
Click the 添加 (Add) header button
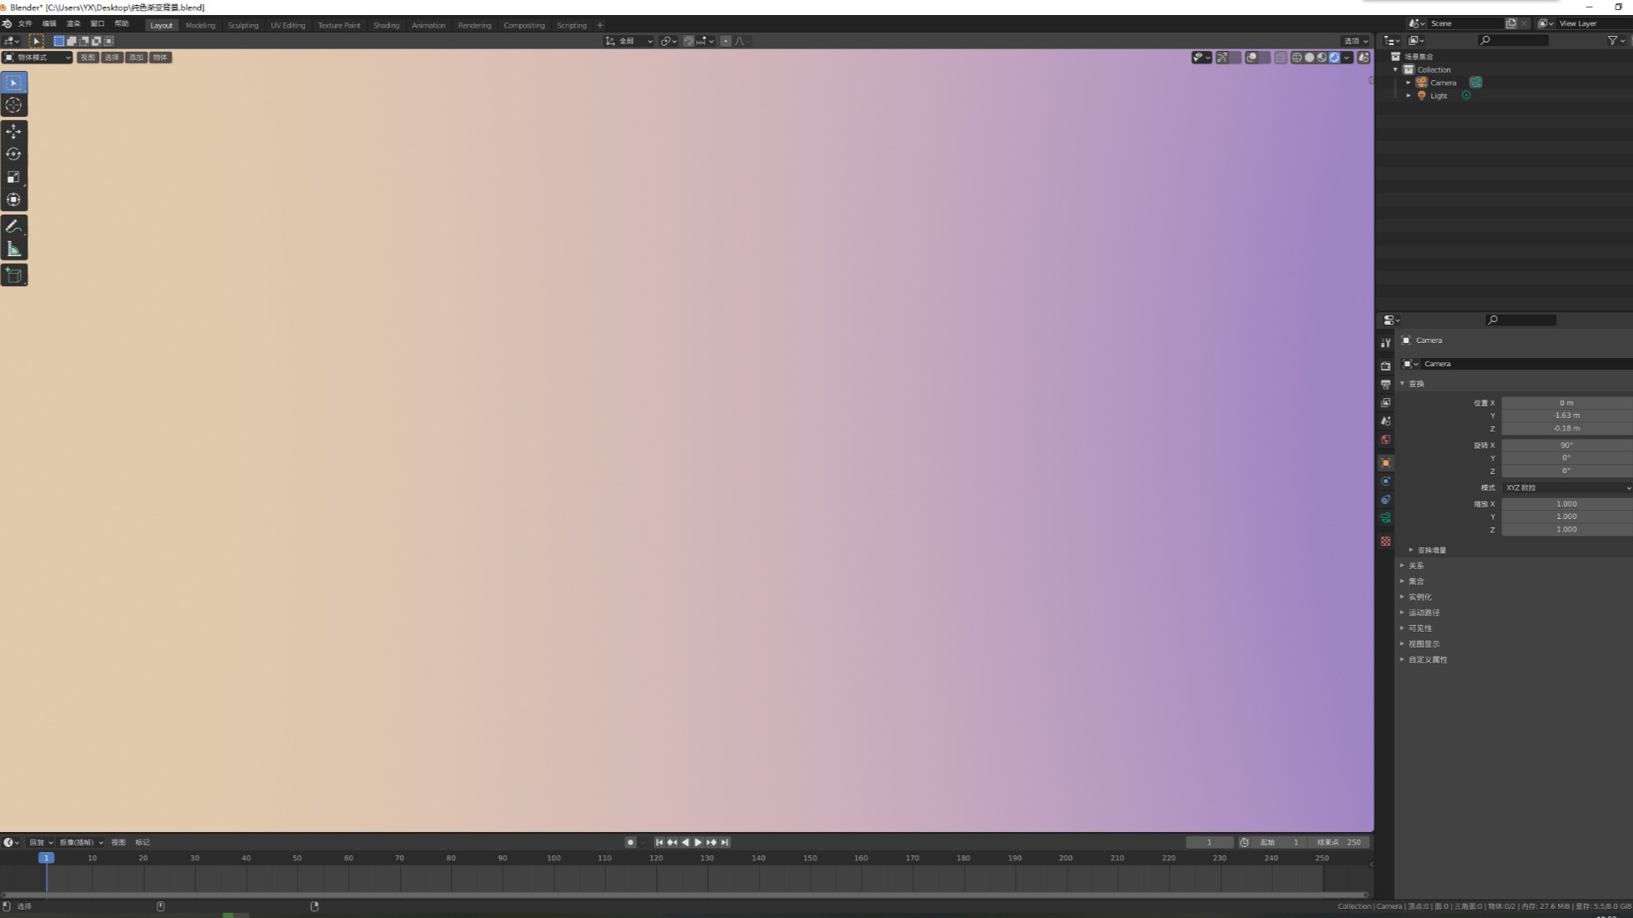coord(136,58)
